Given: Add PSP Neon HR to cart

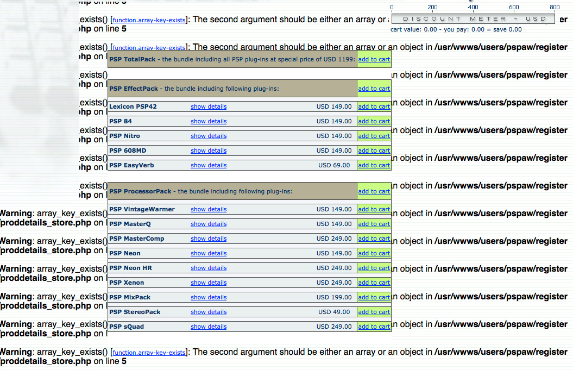Looking at the screenshot, I should coord(374,268).
